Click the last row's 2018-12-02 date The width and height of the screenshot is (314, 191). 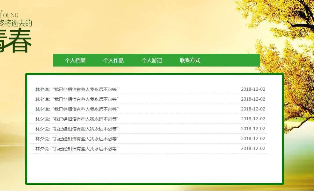tap(253, 148)
